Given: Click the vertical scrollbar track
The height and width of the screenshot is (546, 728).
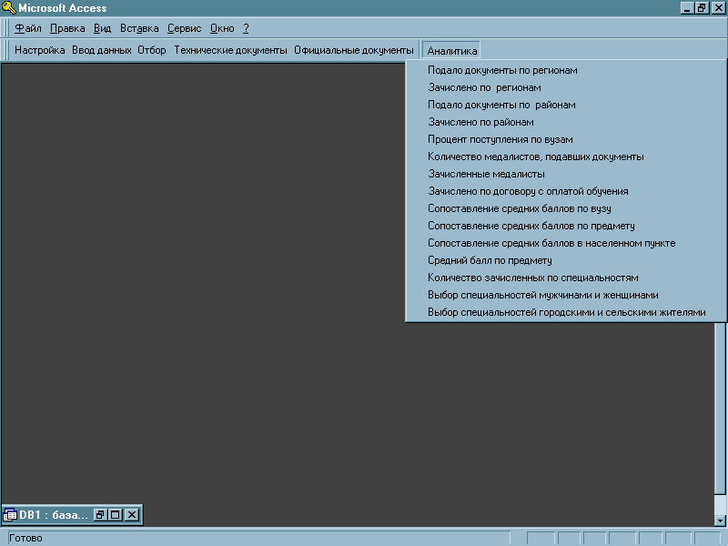Looking at the screenshot, I should point(720,505).
